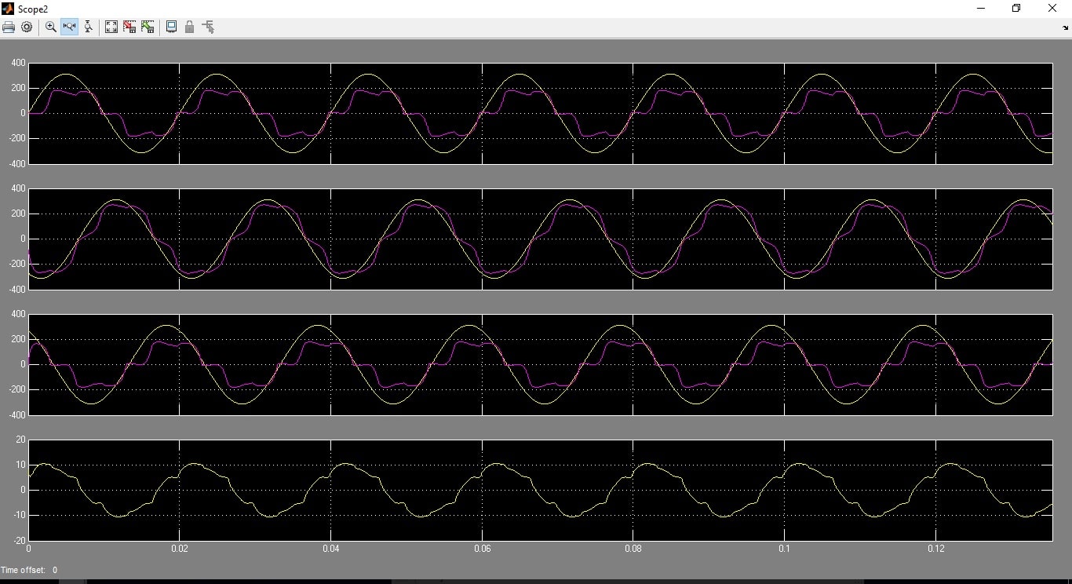Click inside the topmost waveform plot

[540, 113]
